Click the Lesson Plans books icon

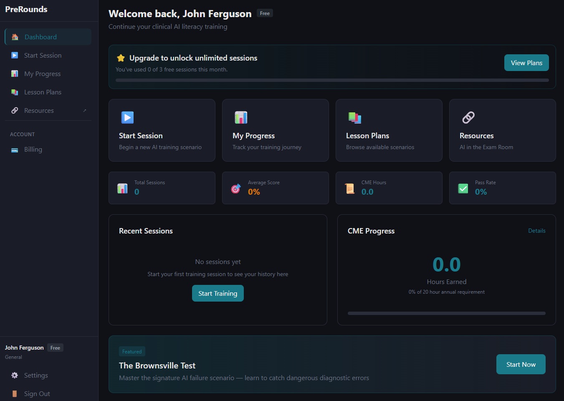tap(14, 92)
